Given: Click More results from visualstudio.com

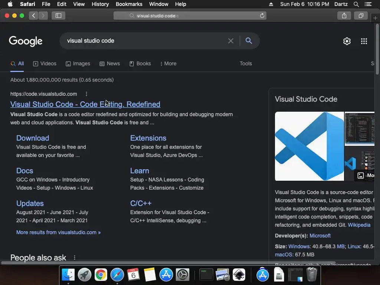Looking at the screenshot, I should [58, 232].
